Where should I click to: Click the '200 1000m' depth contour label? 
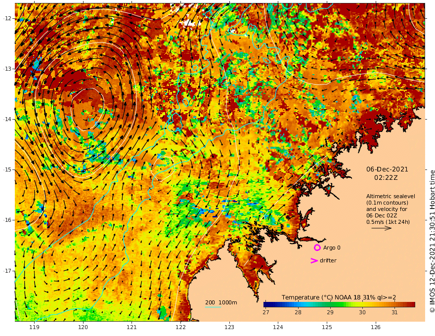[221, 302]
